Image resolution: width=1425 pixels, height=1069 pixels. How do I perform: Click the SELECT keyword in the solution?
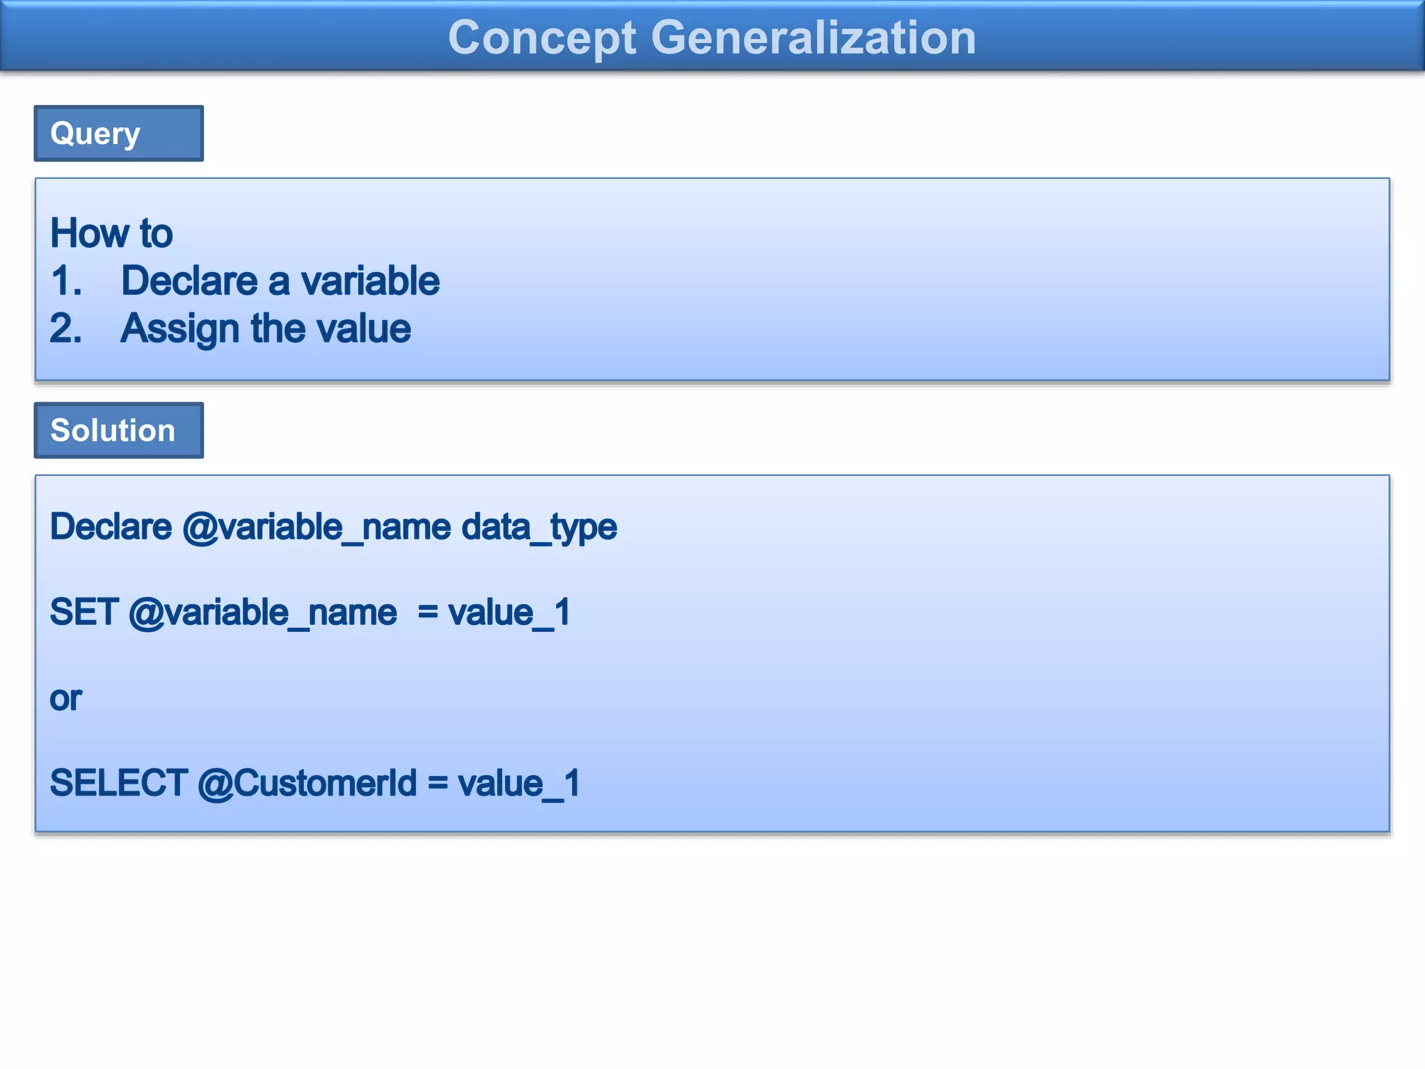119,784
